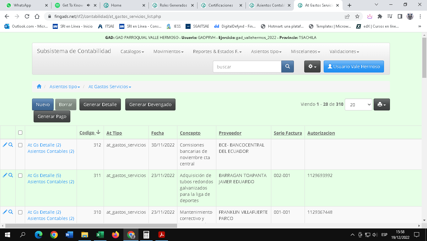427x241 pixels.
Task: Check the checkbox for record 312
Action: pos(20,145)
